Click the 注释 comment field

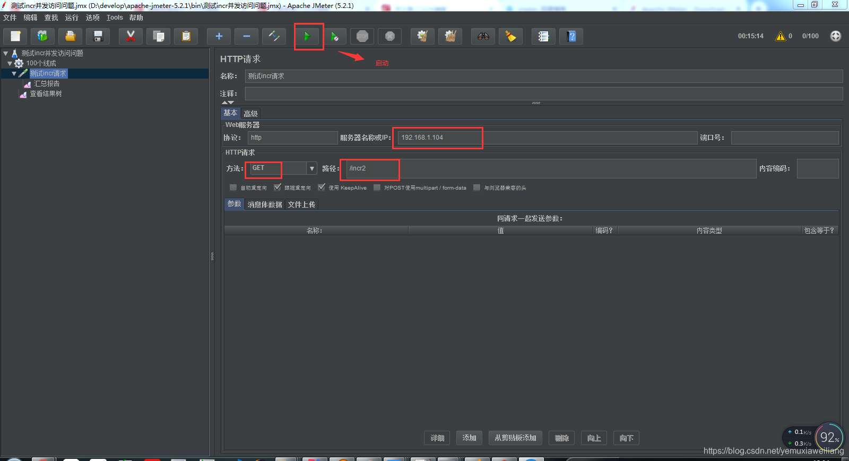click(x=544, y=93)
